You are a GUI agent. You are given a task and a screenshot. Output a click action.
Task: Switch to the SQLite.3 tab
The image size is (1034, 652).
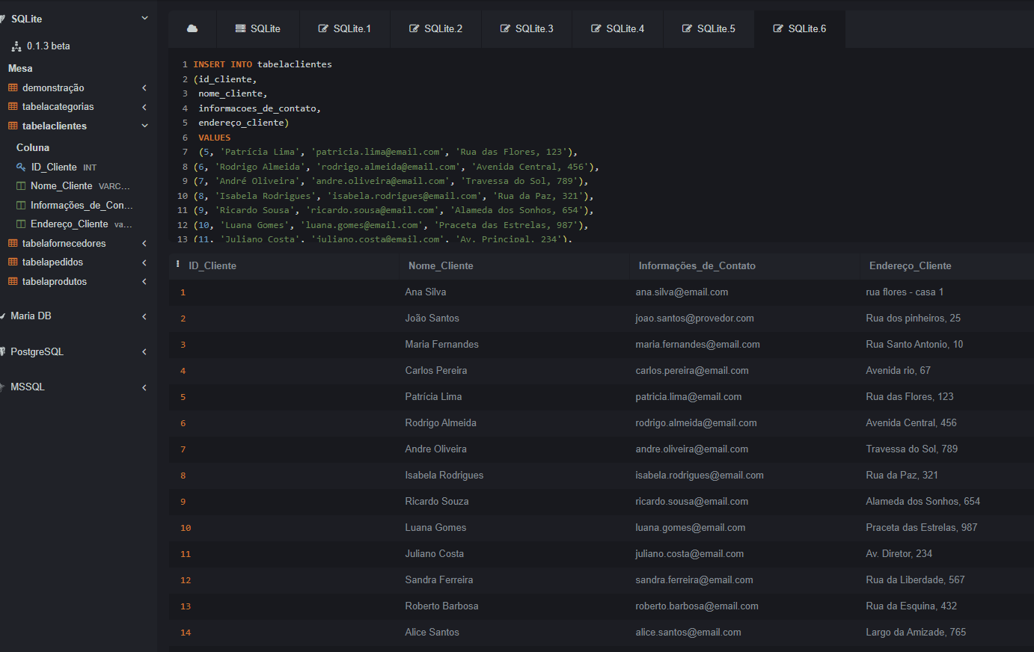[527, 28]
